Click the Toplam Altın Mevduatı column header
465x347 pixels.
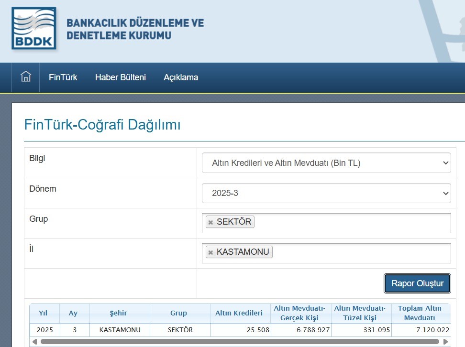[420, 313]
